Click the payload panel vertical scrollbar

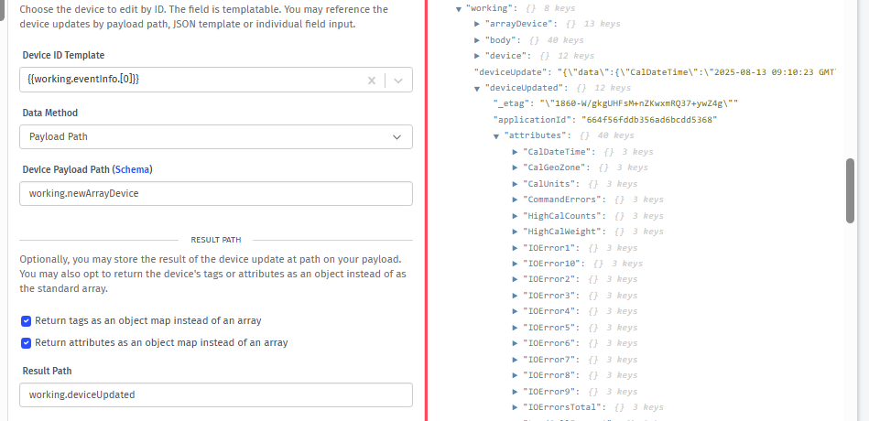coord(851,190)
